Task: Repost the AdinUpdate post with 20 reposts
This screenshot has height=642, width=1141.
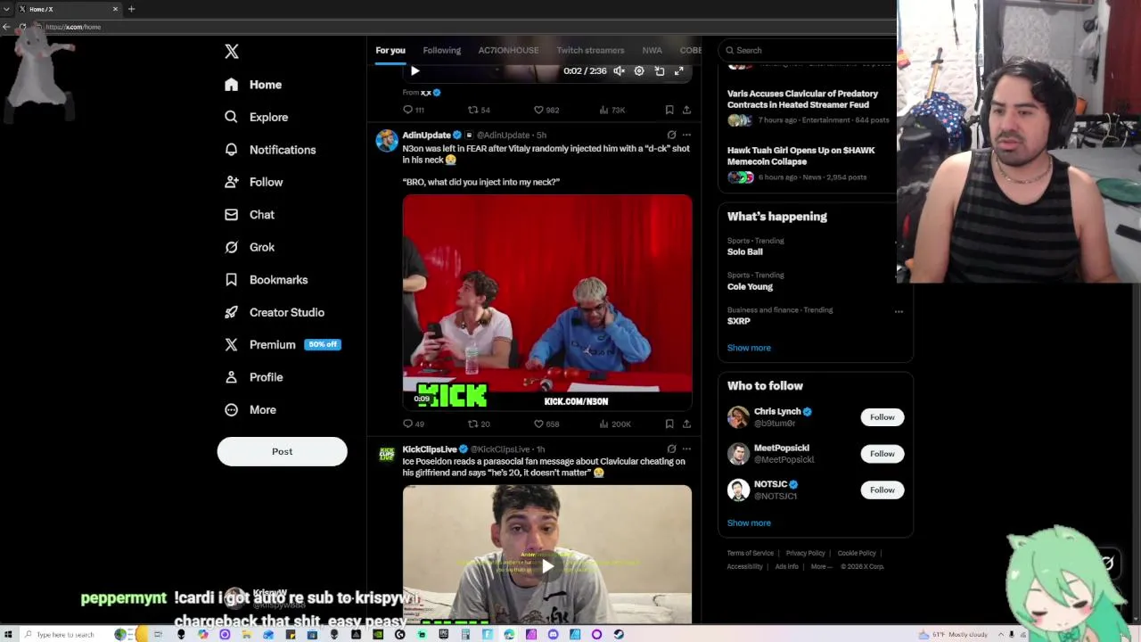Action: click(479, 424)
